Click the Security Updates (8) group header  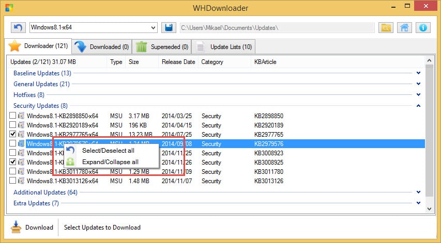[40, 106]
